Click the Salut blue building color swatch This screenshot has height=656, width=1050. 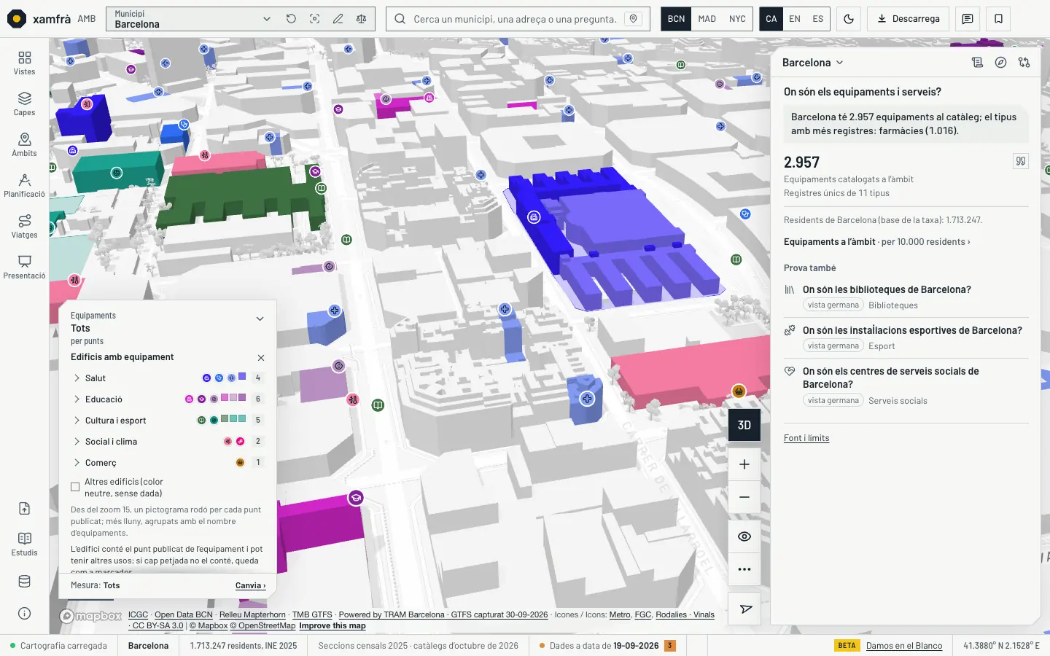coord(242,377)
